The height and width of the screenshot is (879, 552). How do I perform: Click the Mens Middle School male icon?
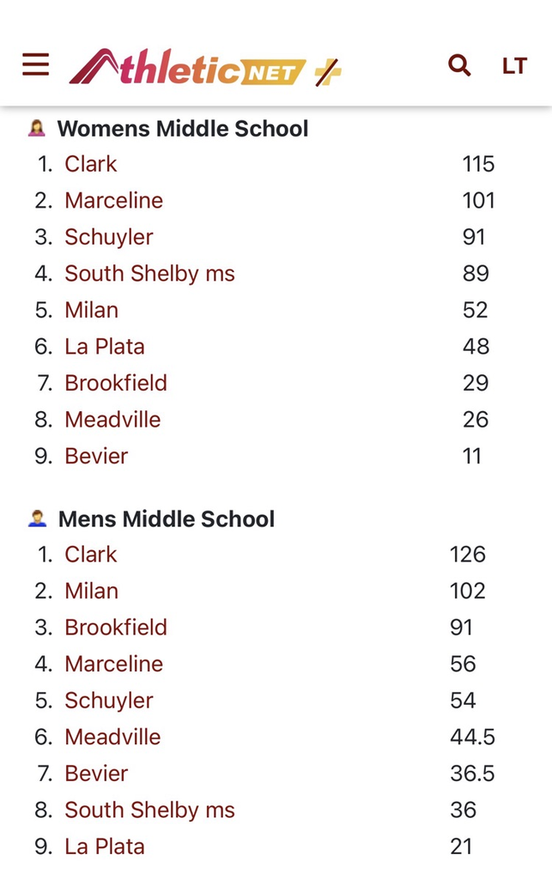(37, 518)
